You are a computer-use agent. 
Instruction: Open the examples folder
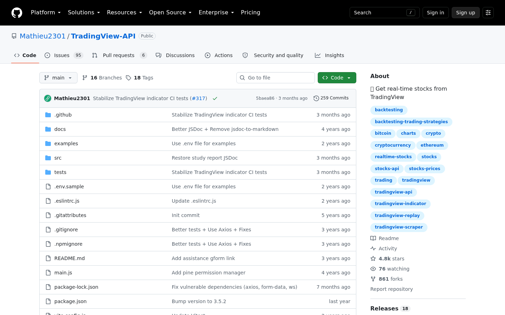click(x=66, y=143)
